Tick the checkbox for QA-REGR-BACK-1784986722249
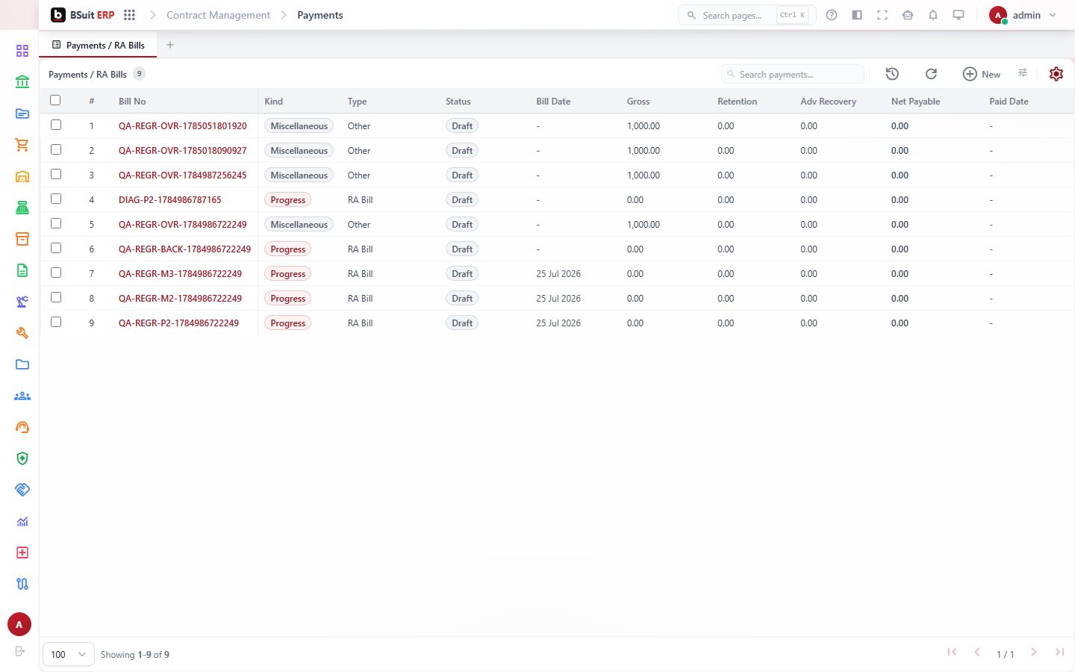The width and height of the screenshot is (1075, 672). click(56, 248)
